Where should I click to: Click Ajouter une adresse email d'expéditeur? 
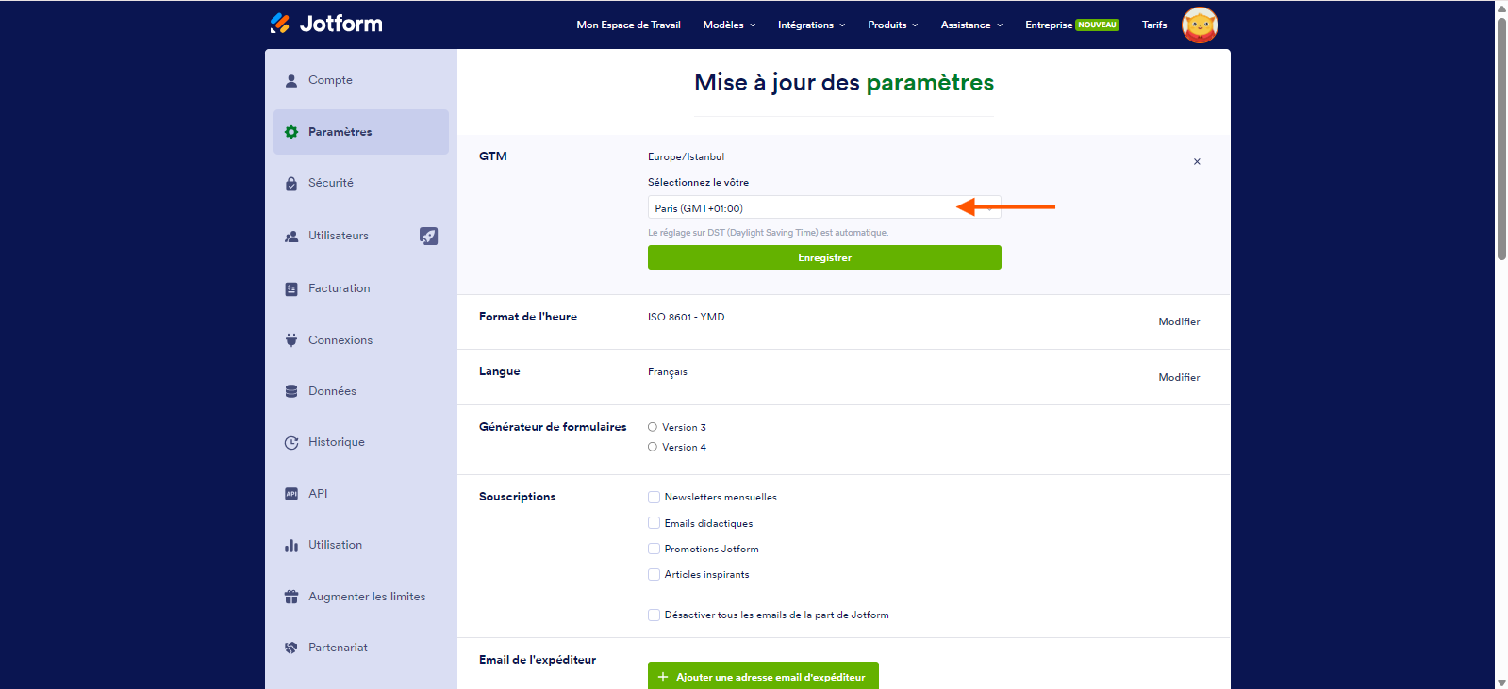pyautogui.click(x=763, y=676)
